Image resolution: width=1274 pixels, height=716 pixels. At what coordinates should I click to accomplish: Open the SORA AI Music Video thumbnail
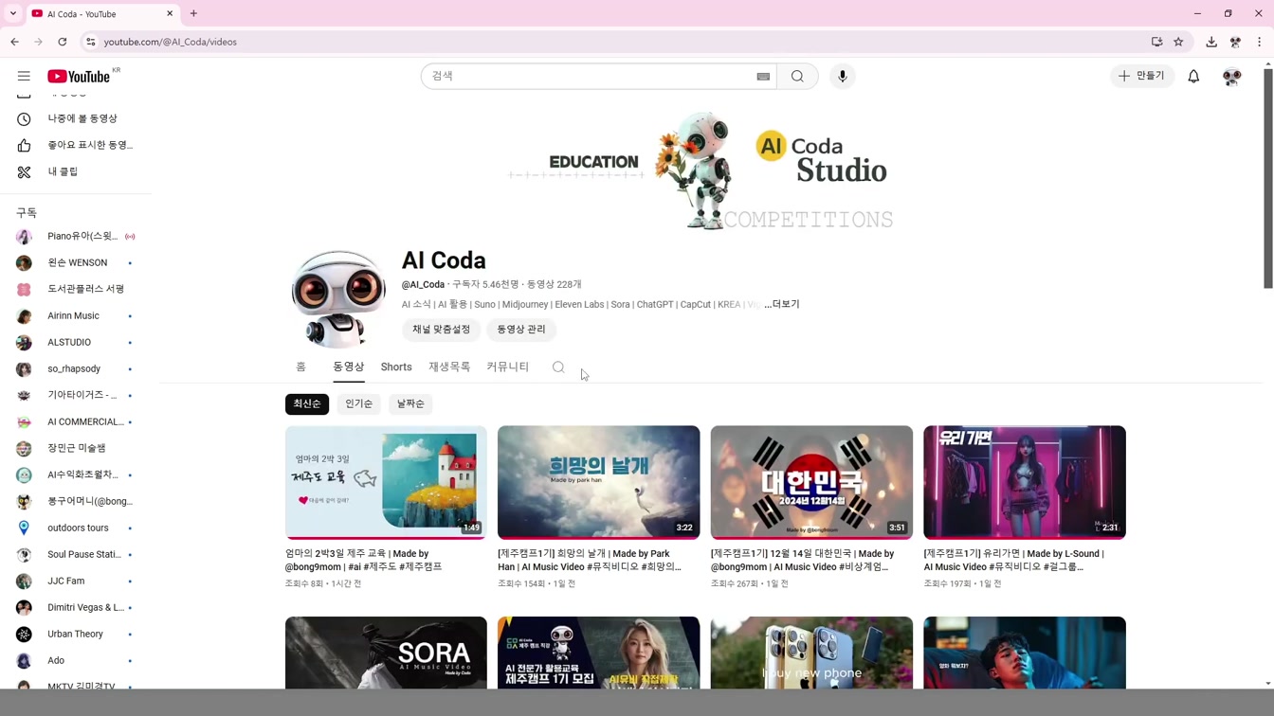tap(386, 653)
